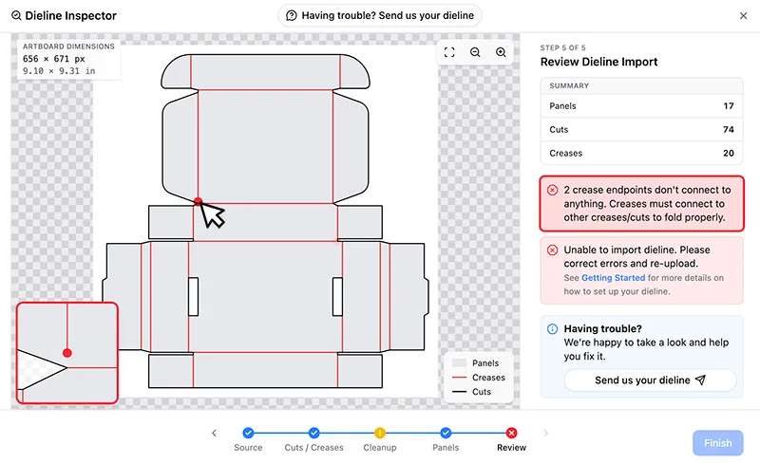Click the 'STEP 5 OF 5' label
The image size is (760, 463).
(x=562, y=47)
